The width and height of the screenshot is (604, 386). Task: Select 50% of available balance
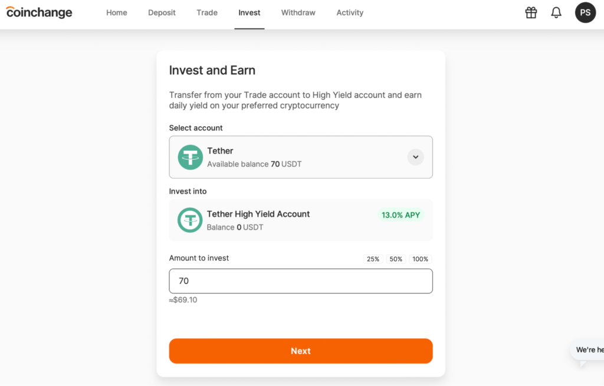[x=395, y=259]
